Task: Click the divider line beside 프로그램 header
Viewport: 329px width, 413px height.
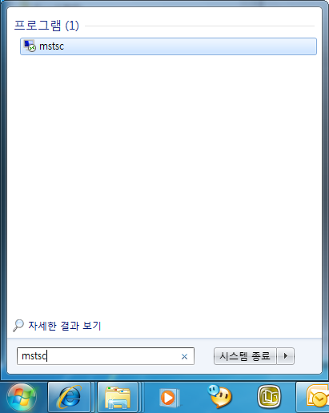Action: tap(199, 26)
